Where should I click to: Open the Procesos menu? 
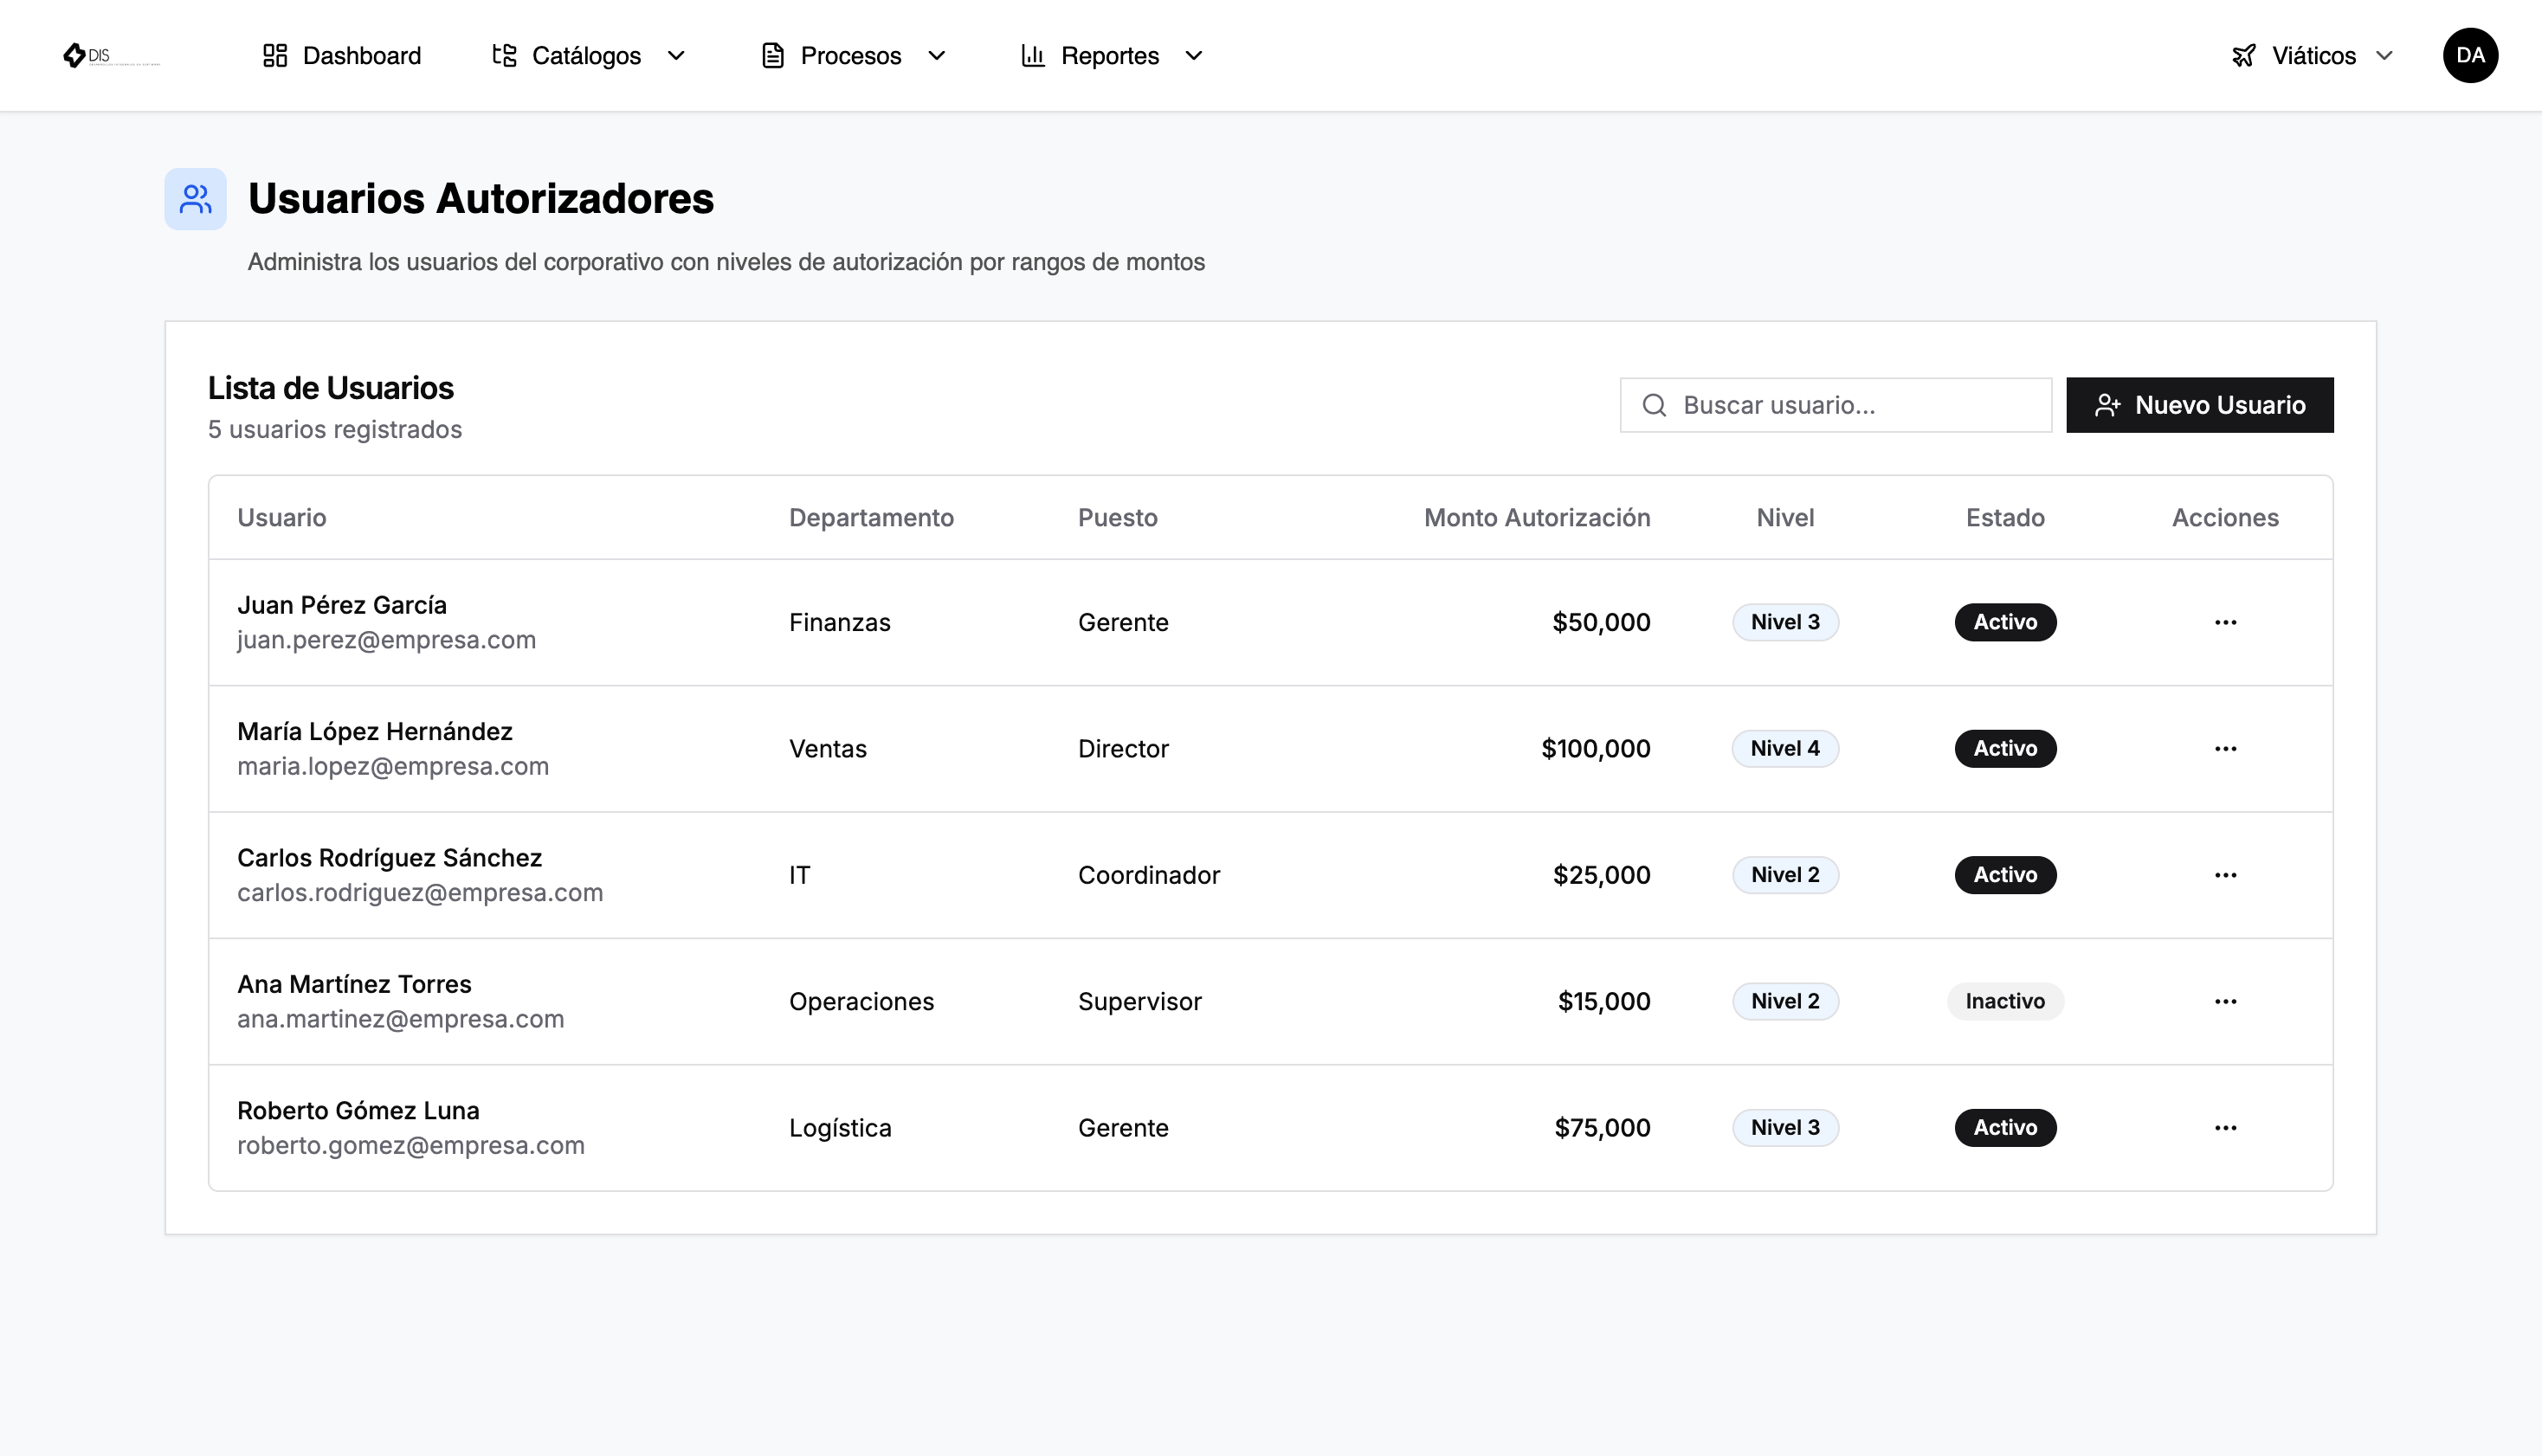pos(853,55)
